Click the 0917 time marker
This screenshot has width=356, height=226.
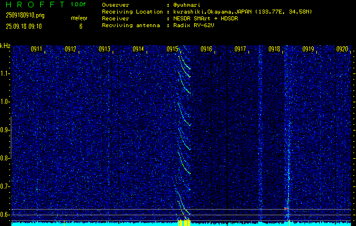click(240, 49)
